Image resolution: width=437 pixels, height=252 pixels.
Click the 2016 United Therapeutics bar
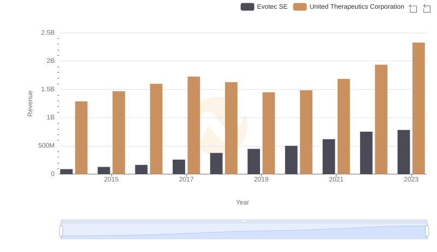point(156,129)
